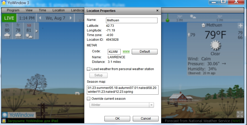Enable Load weather from personal weather station
The height and width of the screenshot is (125, 247).
pyautogui.click(x=89, y=69)
